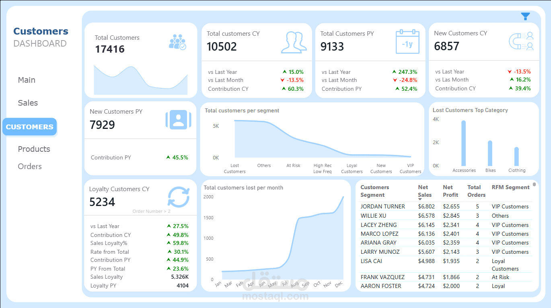Open the Main page
Screen dimensions: 551x308
[x=27, y=80]
